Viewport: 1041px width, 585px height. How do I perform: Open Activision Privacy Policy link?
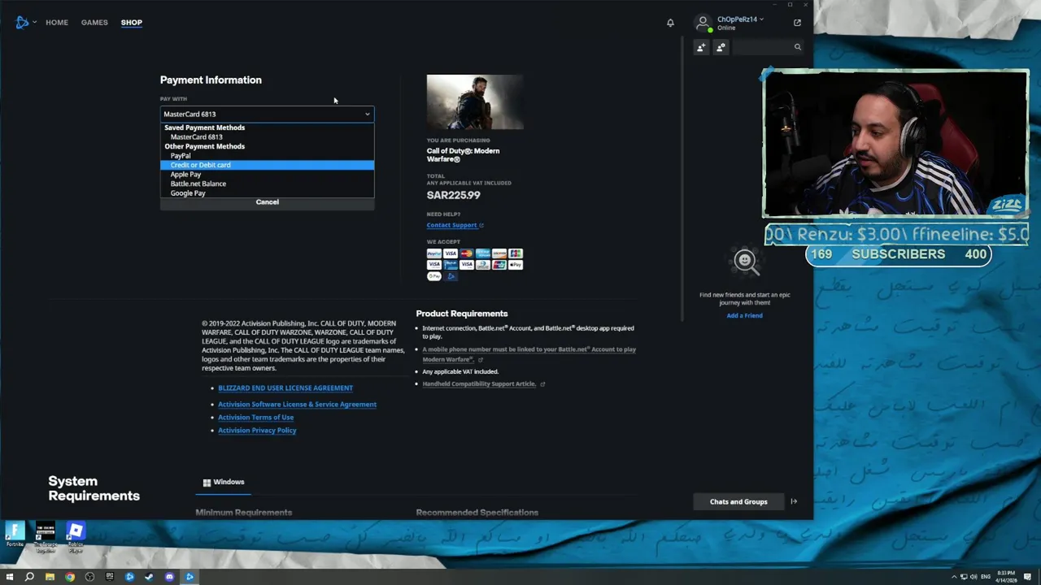(x=257, y=431)
